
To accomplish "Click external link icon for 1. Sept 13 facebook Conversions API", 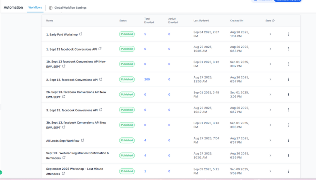I will tap(100, 49).
